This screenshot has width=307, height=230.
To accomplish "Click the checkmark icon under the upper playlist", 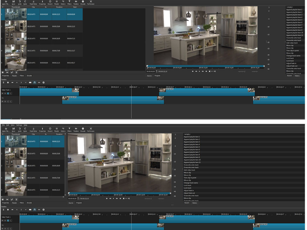I will point(12,73).
